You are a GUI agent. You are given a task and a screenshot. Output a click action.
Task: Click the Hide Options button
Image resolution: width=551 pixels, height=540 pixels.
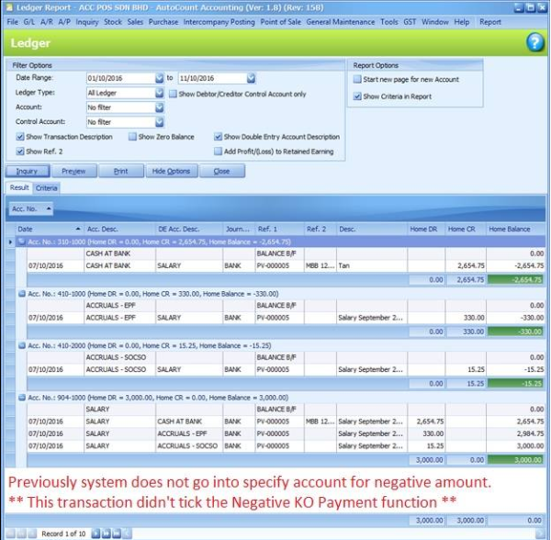[x=172, y=171]
